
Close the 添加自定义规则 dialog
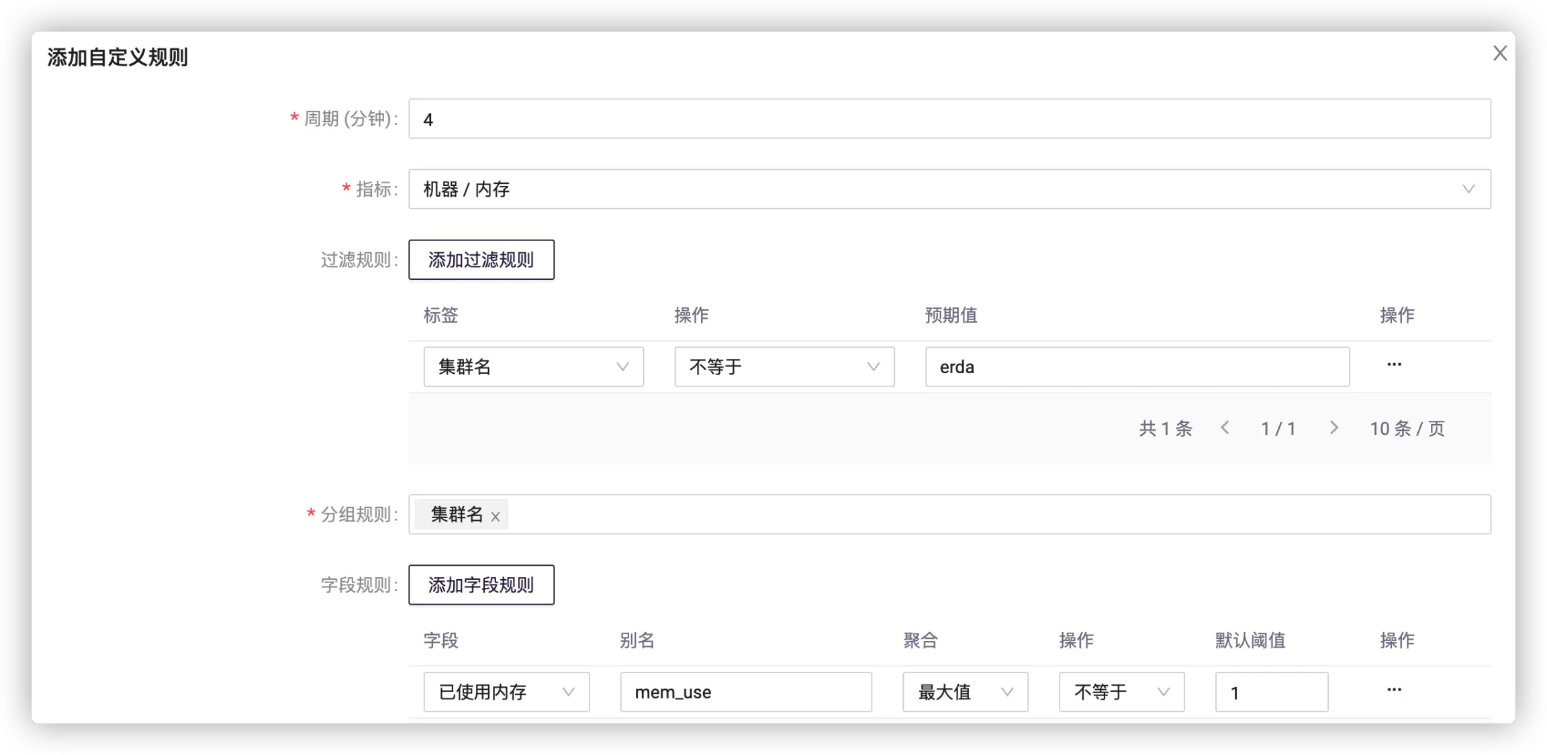point(1500,54)
